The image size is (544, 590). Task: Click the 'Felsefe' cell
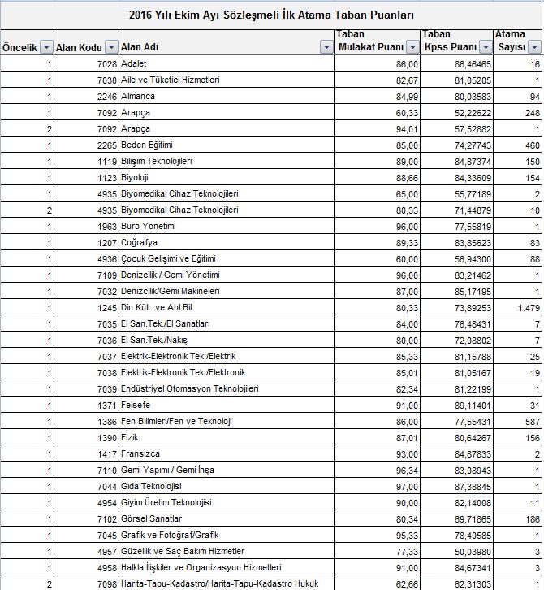[227, 405]
